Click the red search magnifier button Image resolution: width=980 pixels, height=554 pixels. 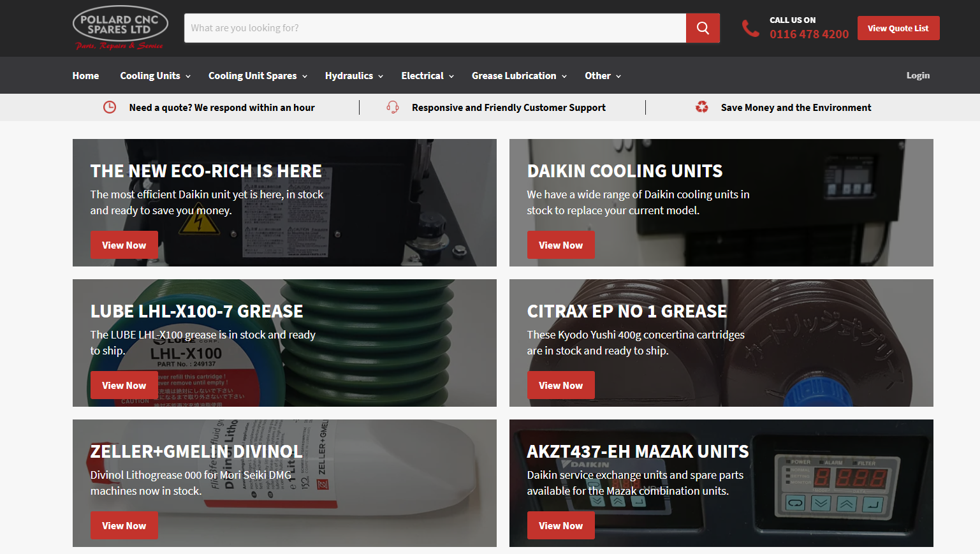(x=703, y=28)
